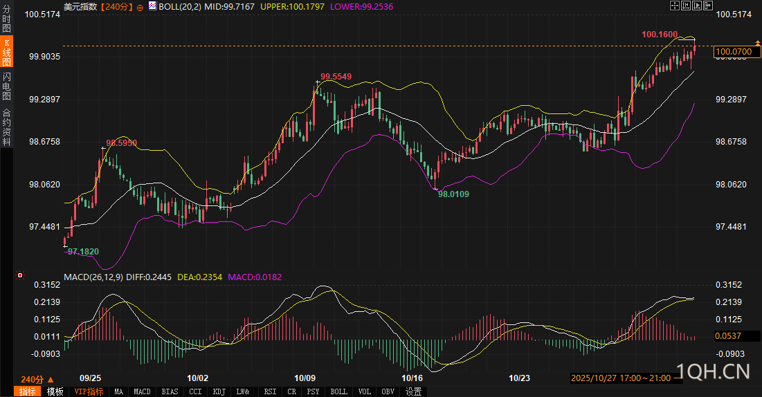Screen dimensions: 762x397
Task: Open the VIP指标 tab
Action: pyautogui.click(x=89, y=391)
